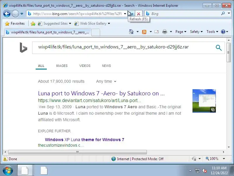This screenshot has height=176, width=234.
Task: Open Luna port to Windows 7 result link
Action: coord(101,93)
